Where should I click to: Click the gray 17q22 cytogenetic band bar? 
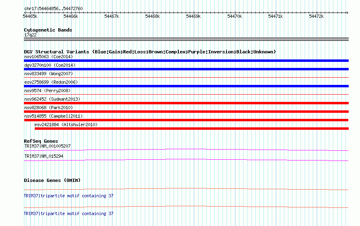pos(186,39)
